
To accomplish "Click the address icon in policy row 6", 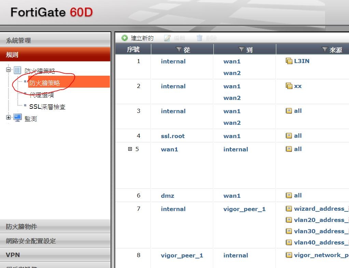I will click(x=289, y=195).
